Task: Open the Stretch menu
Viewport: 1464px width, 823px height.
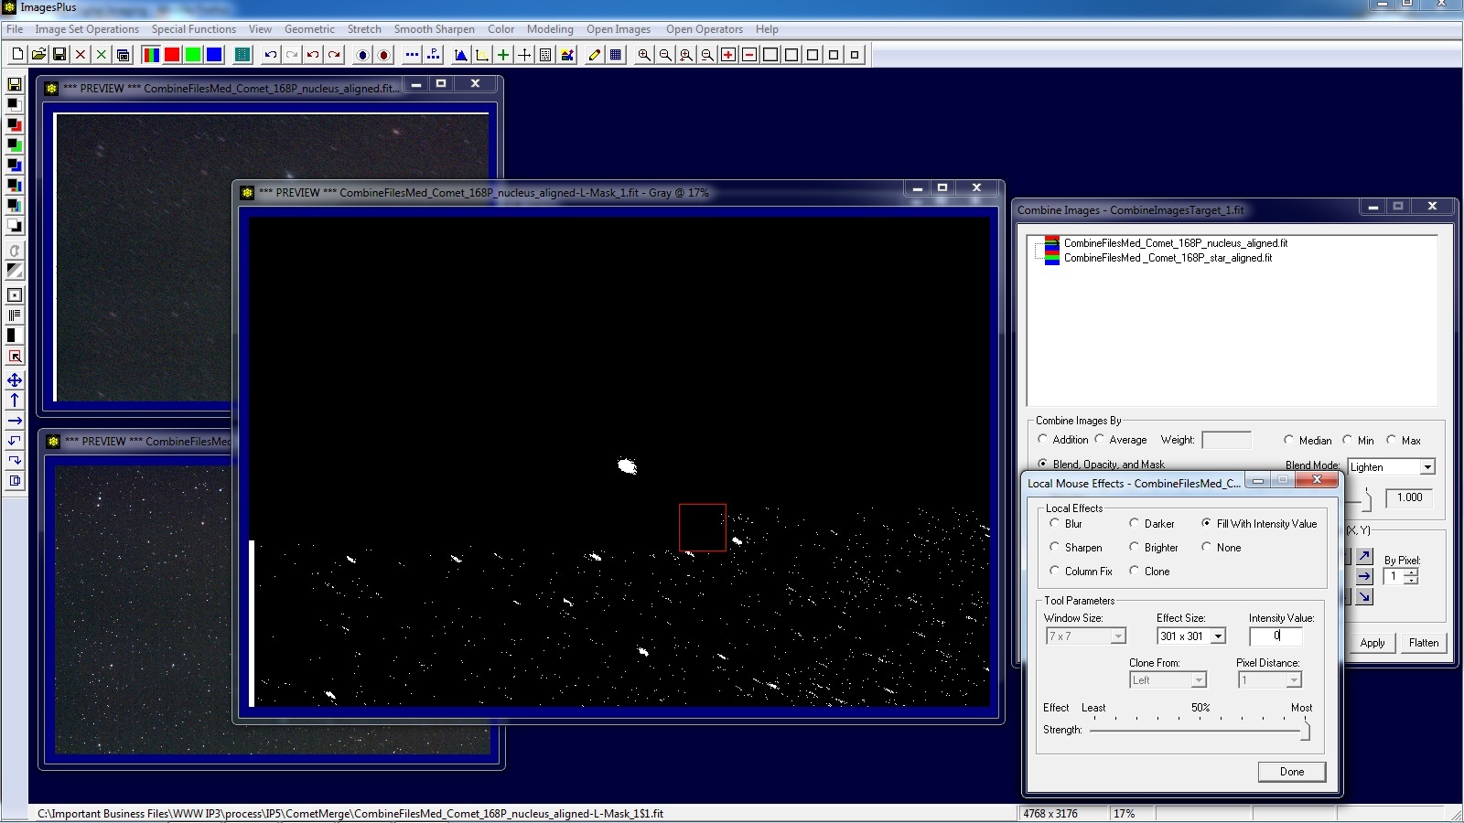Action: [x=364, y=29]
